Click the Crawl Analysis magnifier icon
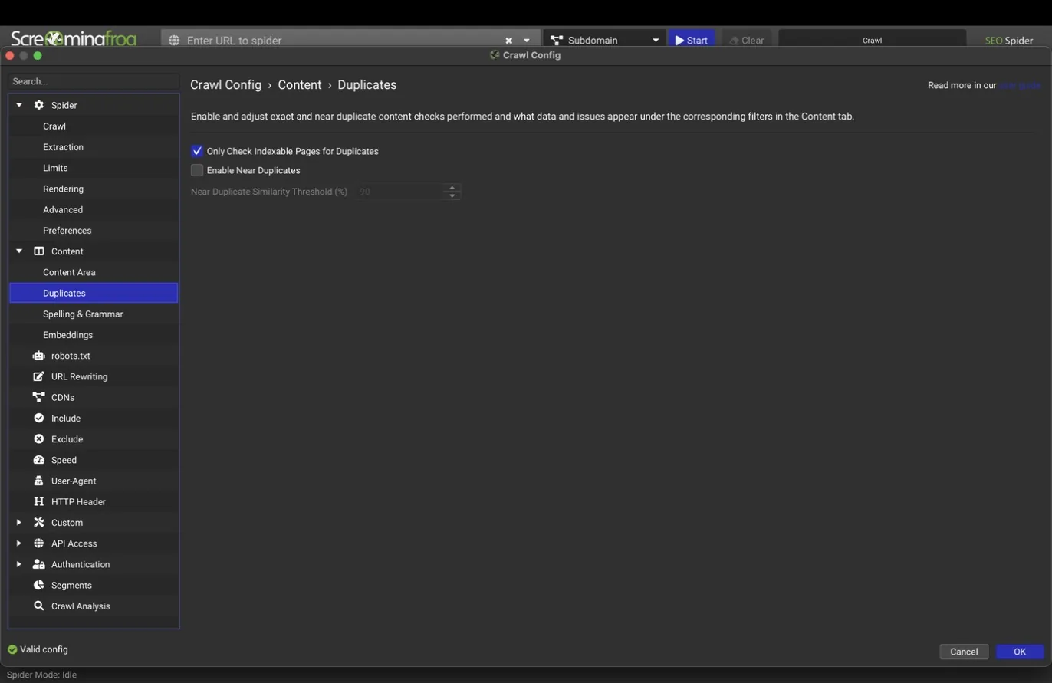The image size is (1052, 683). 38,606
